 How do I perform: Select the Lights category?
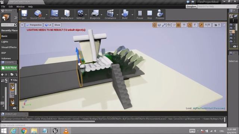[x=9, y=42]
